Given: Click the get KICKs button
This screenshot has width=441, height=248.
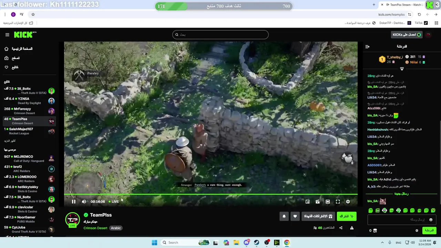Looking at the screenshot, I should [x=407, y=35].
